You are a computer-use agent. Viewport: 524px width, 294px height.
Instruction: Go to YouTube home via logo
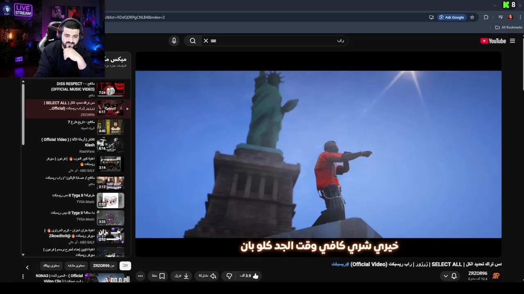coord(493,41)
